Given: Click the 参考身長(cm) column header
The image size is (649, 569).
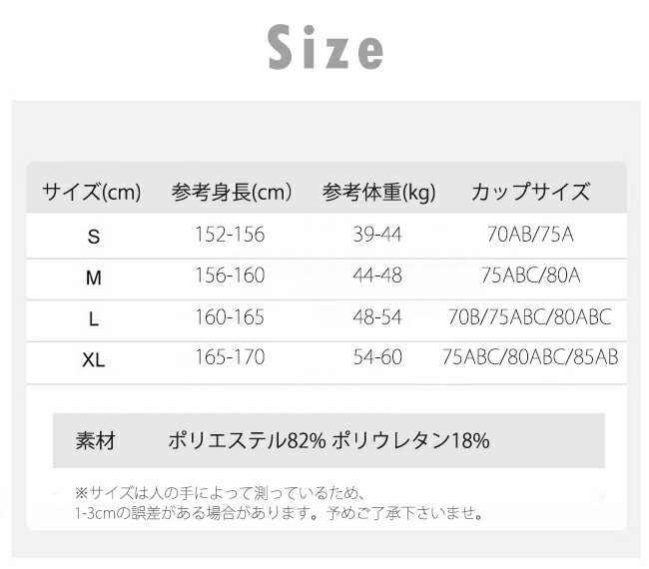Looking at the screenshot, I should [x=232, y=193].
